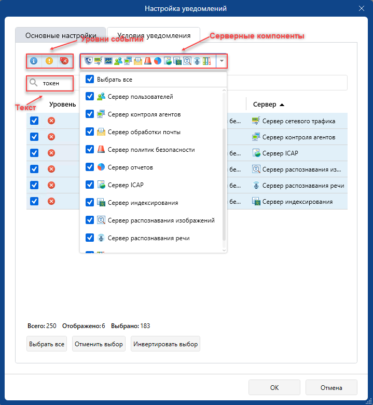Click the microphone icon beside Сервер распознавания речи in the list
Viewport: 373px width, 405px height.
[x=101, y=238]
